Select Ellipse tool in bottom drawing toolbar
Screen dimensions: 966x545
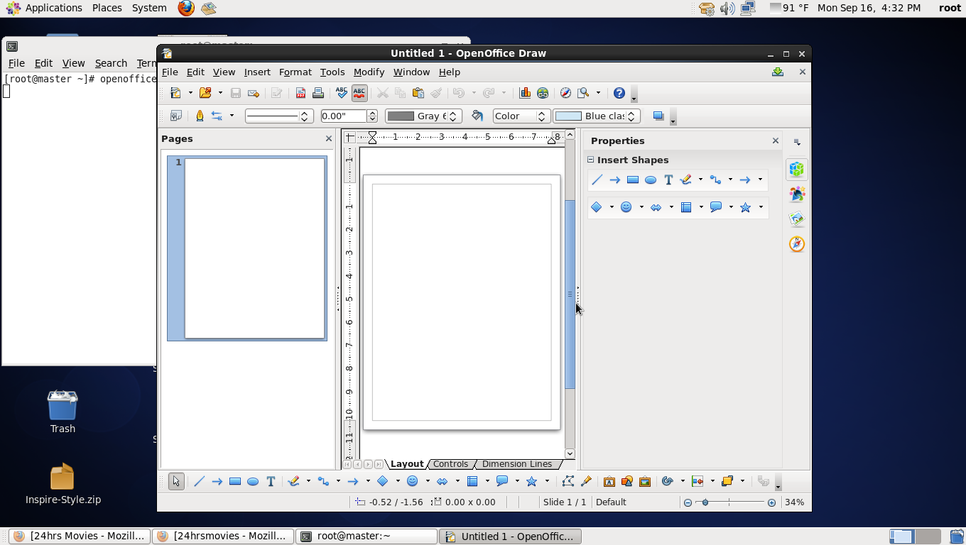253,481
